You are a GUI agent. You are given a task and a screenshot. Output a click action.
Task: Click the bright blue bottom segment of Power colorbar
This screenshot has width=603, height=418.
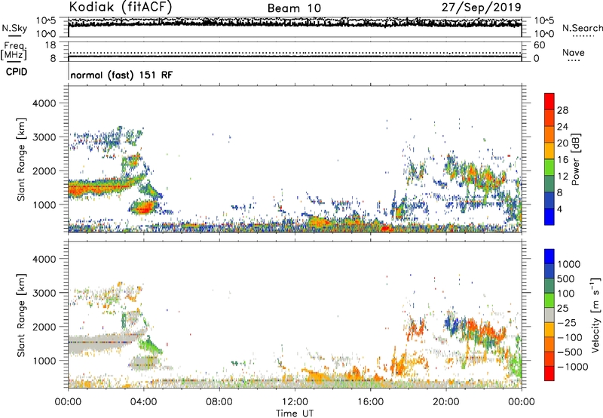(549, 217)
